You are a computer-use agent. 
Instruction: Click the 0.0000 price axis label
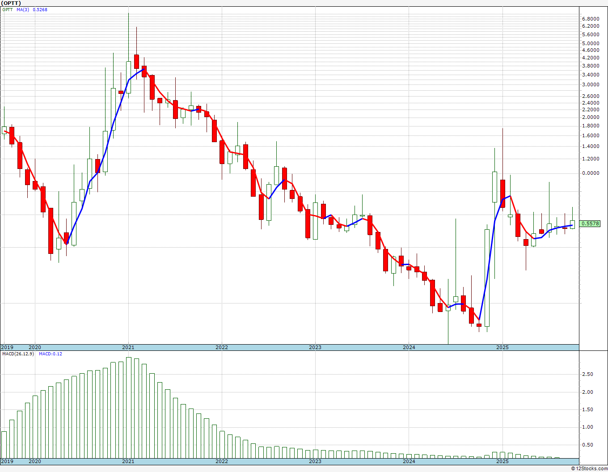[x=591, y=173]
